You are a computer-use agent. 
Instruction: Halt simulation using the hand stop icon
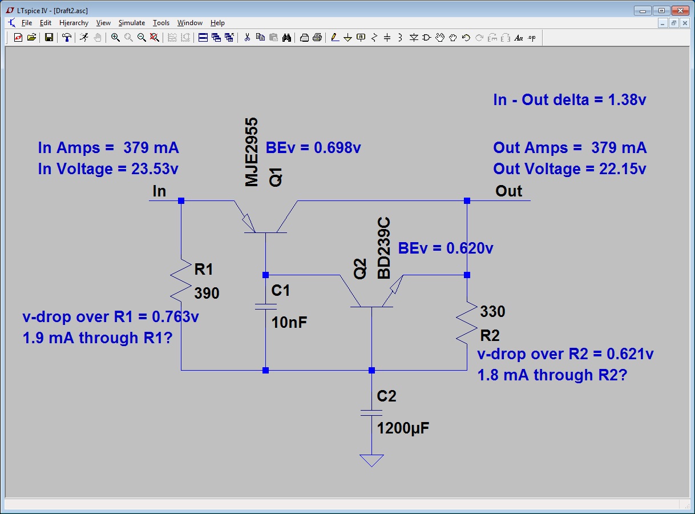pos(98,38)
